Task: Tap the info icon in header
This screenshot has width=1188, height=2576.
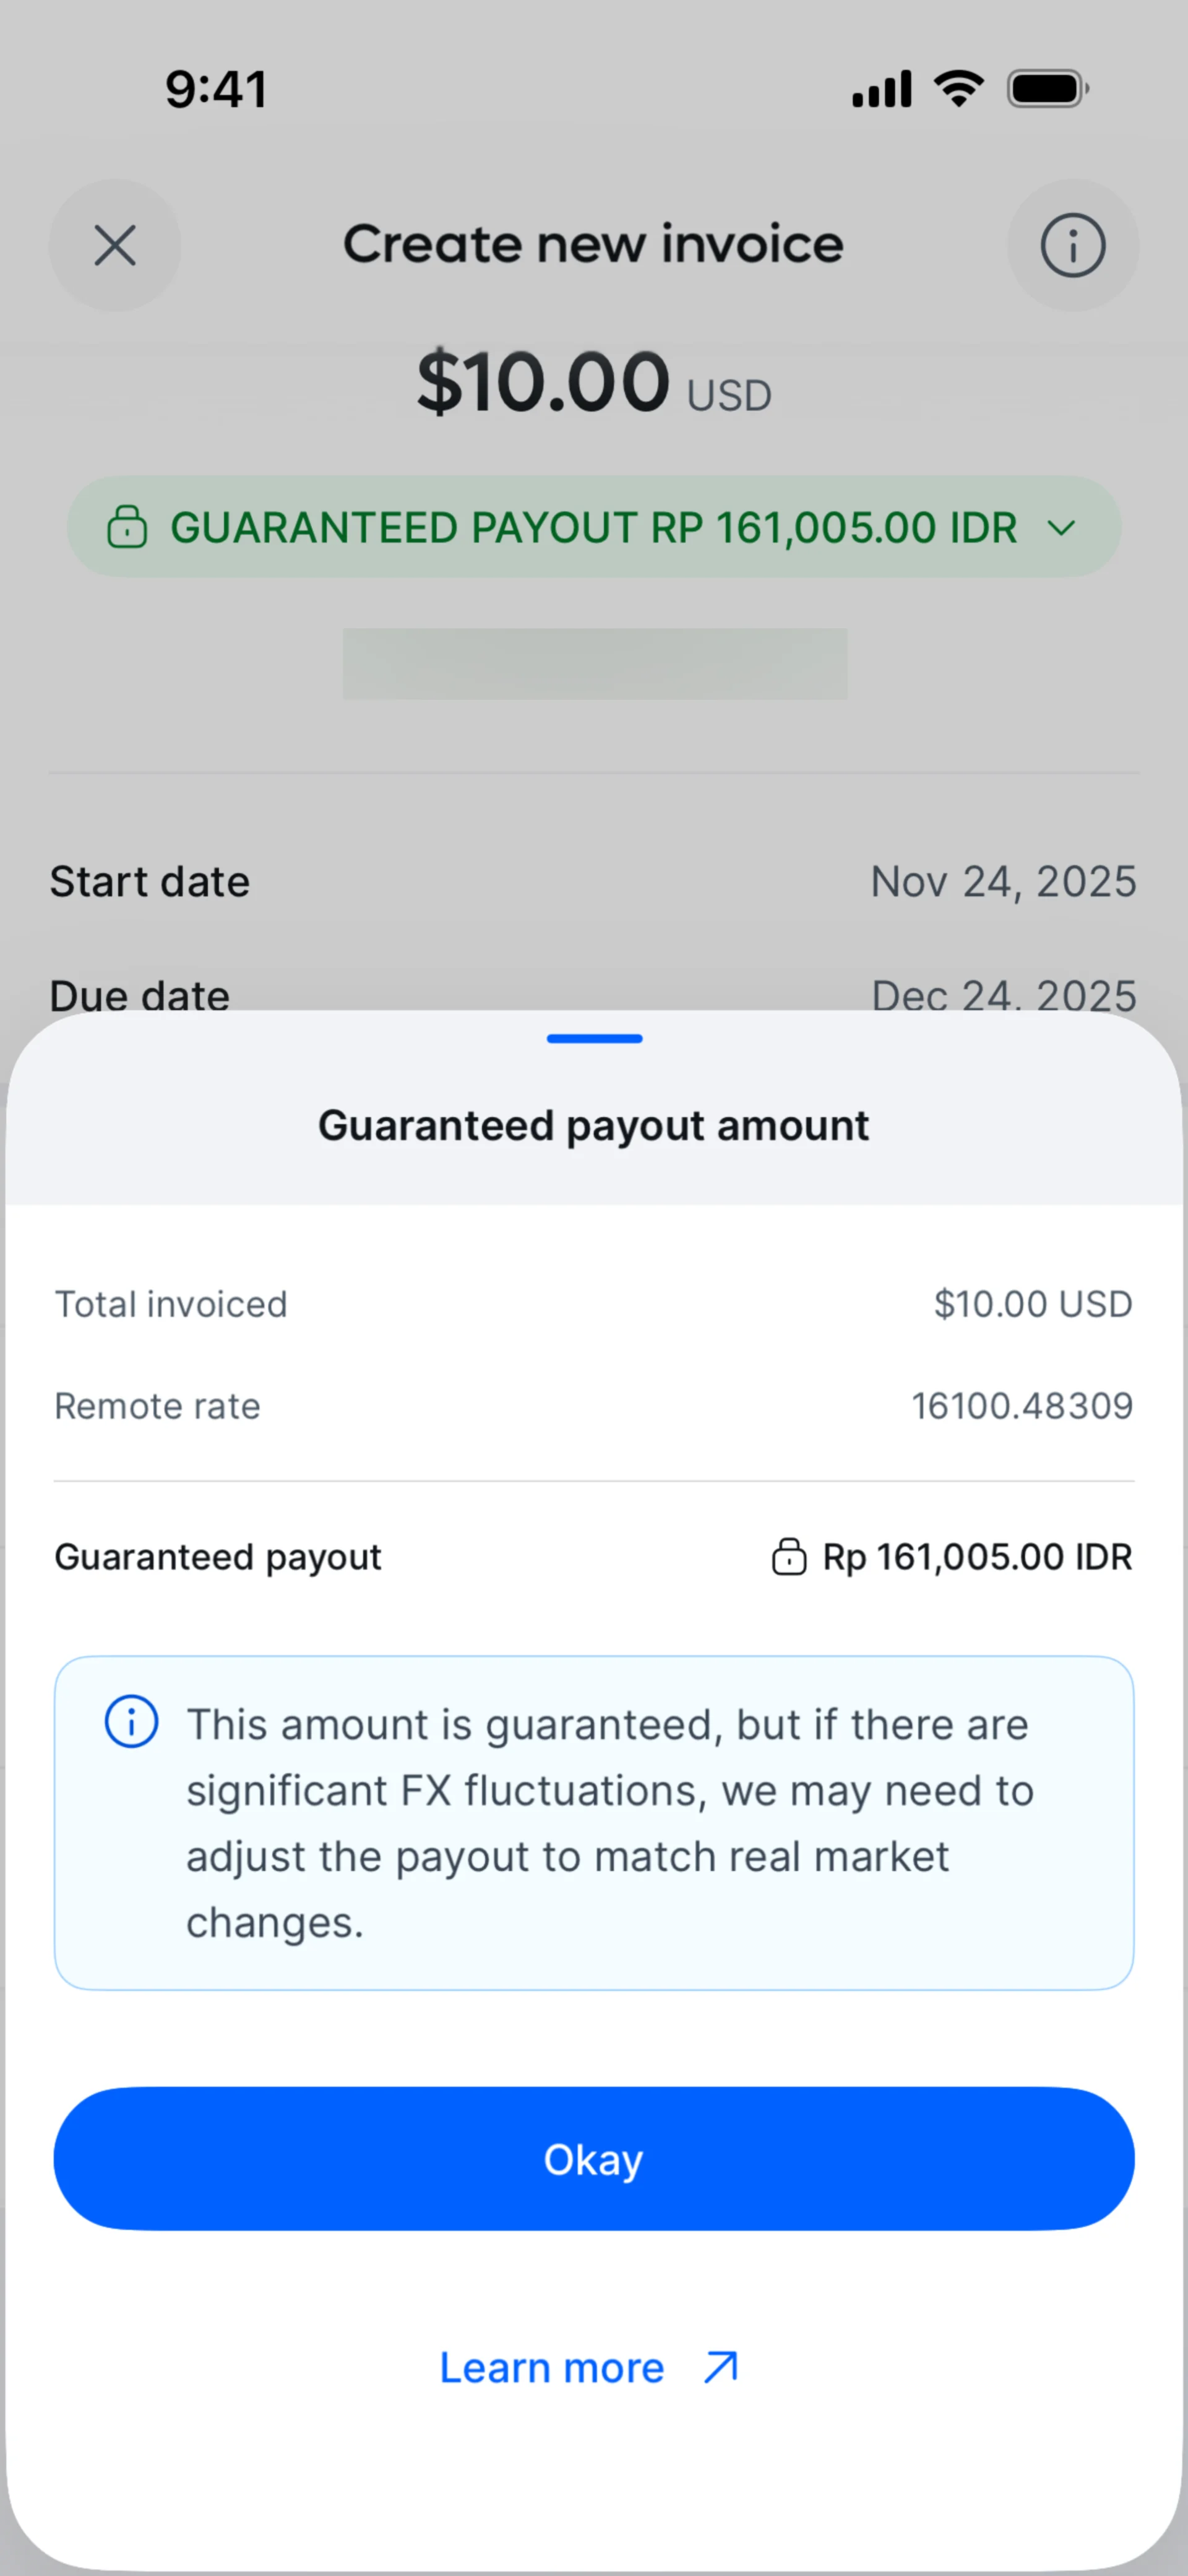Action: pyautogui.click(x=1072, y=245)
